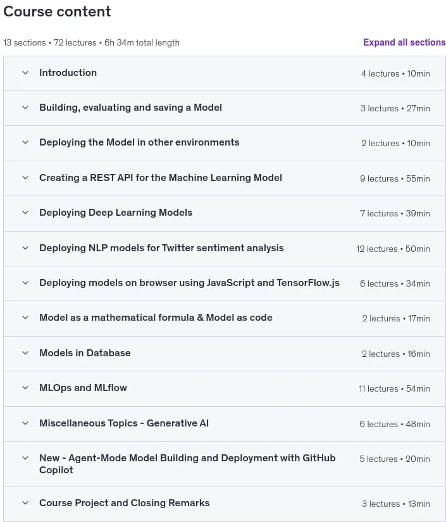446x522 pixels.
Task: Open the Introduction section title
Action: tap(68, 73)
